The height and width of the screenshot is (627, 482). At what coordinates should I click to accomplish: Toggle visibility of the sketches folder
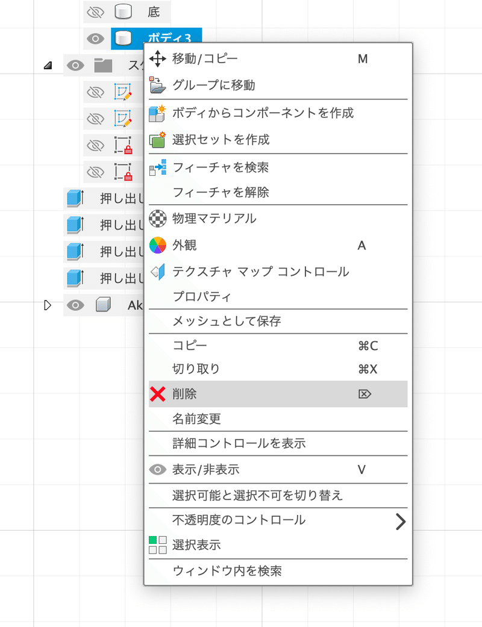click(75, 66)
